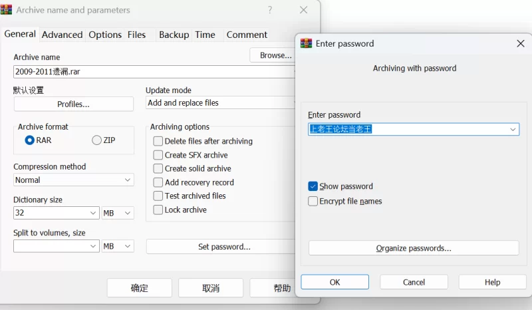
Task: Check Delete files after archiving
Action: pos(158,141)
